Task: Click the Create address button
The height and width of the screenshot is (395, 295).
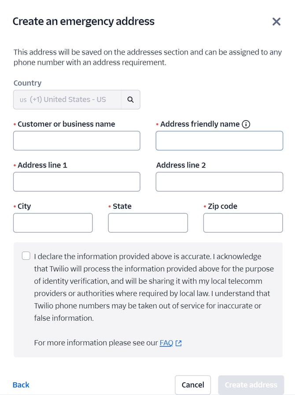Action: pos(251,385)
